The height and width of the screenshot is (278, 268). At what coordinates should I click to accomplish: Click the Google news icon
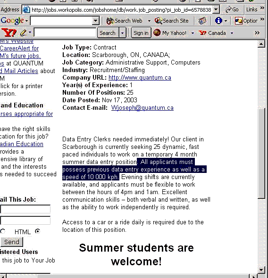pyautogui.click(x=202, y=21)
